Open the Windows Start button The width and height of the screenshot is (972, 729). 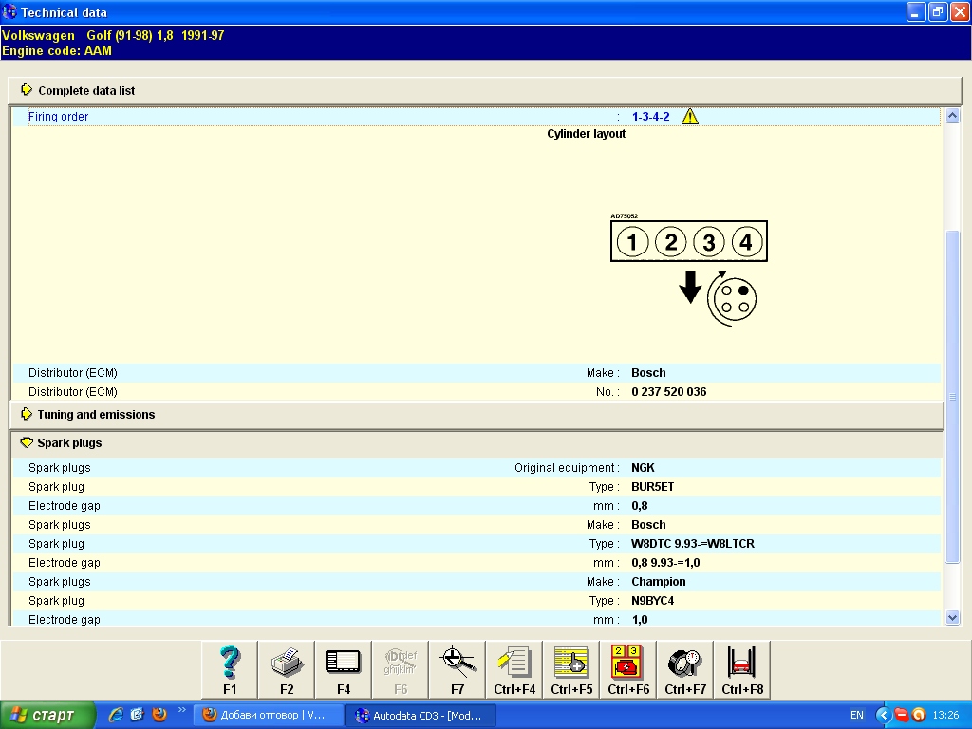coord(47,715)
